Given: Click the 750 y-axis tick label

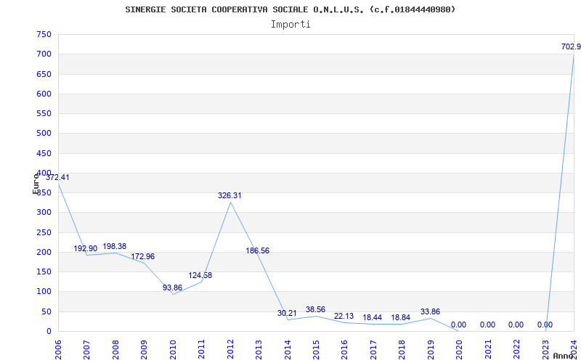Looking at the screenshot, I should tap(44, 34).
